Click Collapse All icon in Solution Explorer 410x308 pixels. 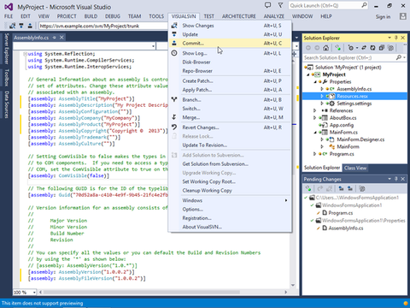382,48
